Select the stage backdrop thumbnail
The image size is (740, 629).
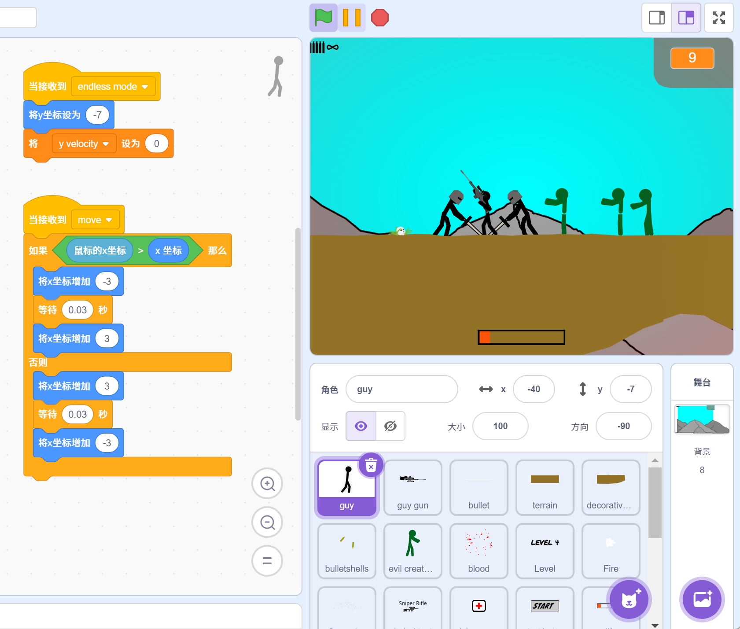tap(702, 419)
